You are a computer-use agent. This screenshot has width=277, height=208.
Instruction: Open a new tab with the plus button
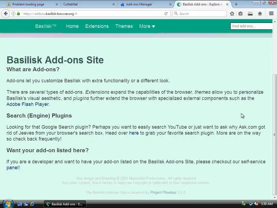[236, 4]
